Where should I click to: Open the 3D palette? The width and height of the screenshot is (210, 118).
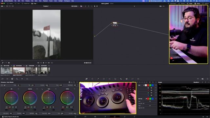pyautogui.click(x=138, y=79)
